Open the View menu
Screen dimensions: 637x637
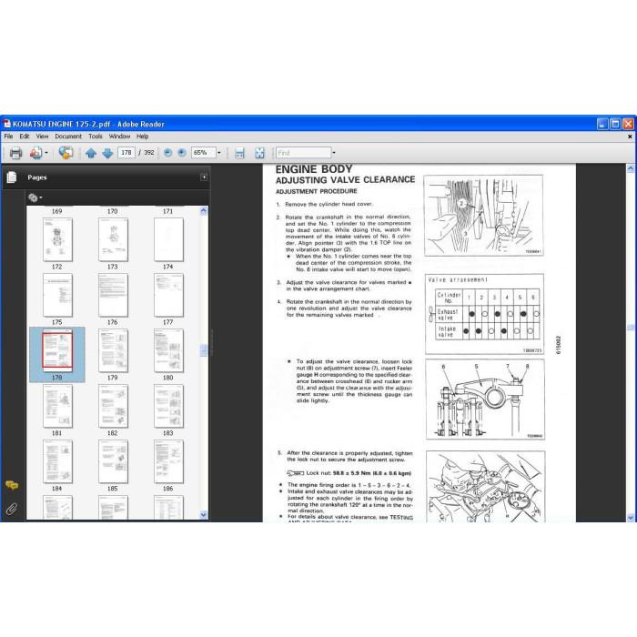pos(42,136)
